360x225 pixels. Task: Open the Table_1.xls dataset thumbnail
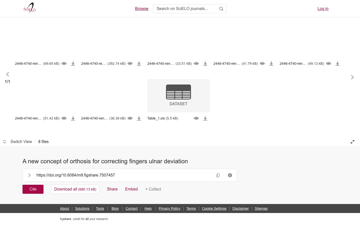[178, 96]
